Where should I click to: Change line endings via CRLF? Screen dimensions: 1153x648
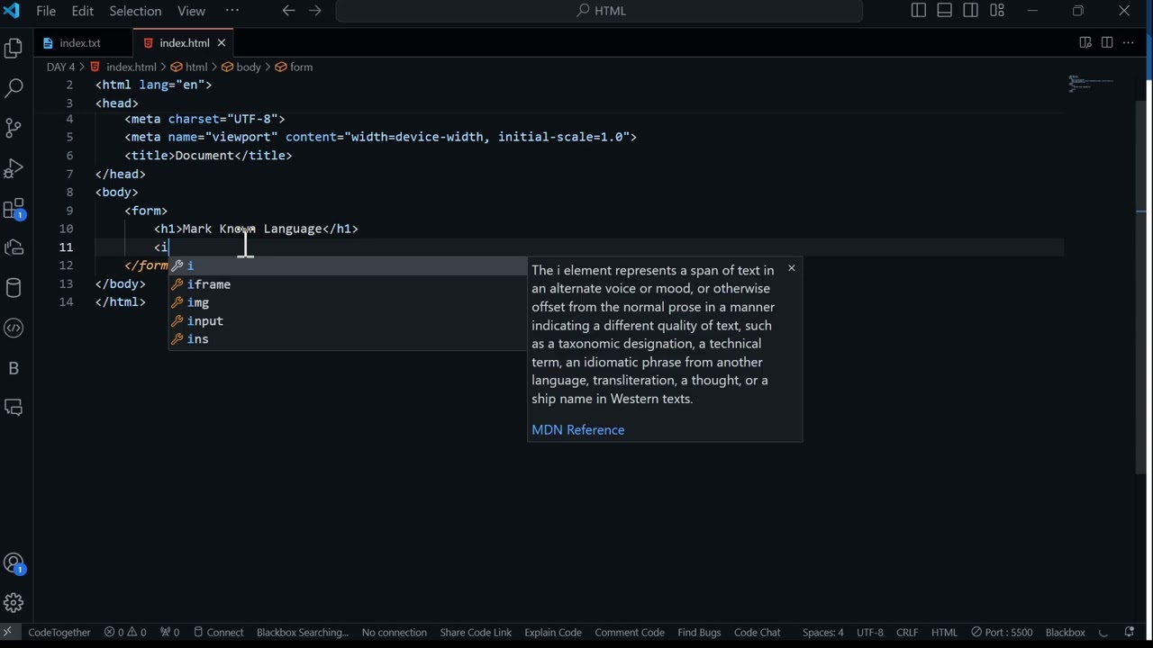click(x=907, y=633)
